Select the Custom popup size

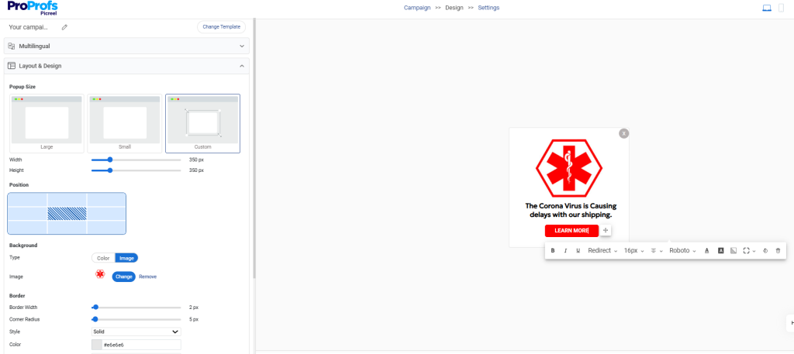(x=202, y=123)
